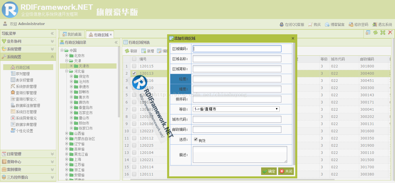Check the row 1 checkbox for 120115
This screenshot has width=395, height=183.
click(x=134, y=66)
